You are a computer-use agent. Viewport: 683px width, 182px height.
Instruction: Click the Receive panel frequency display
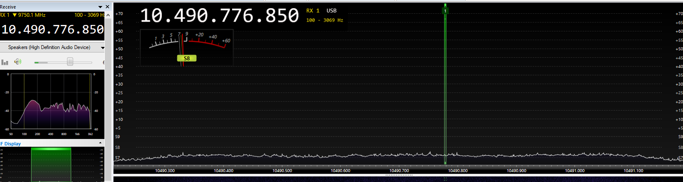[52, 29]
